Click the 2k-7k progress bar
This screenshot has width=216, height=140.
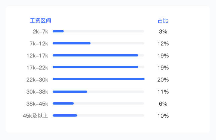98,31
